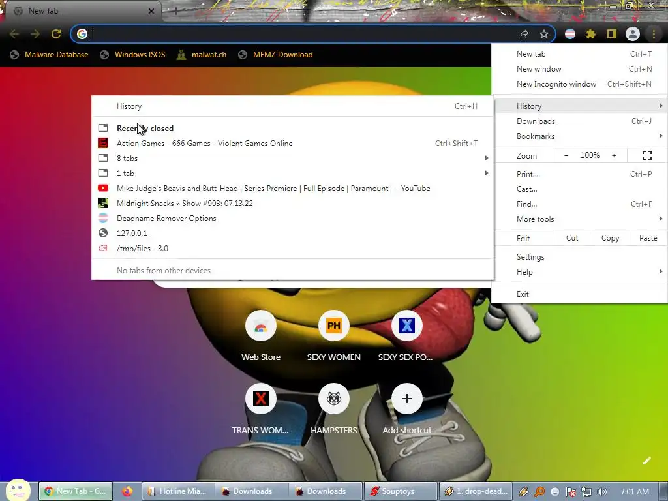This screenshot has width=668, height=501.
Task: Open the Deadname Remover extension icon
Action: (x=570, y=34)
